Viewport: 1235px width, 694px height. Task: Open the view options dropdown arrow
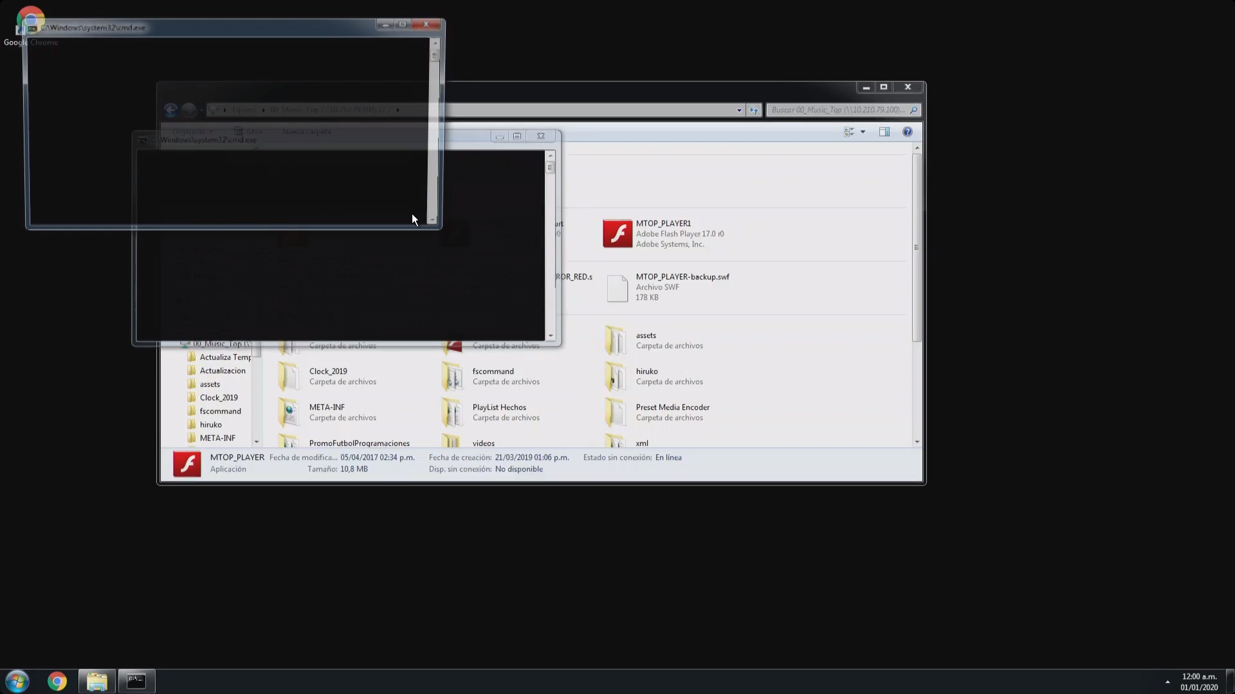[863, 132]
